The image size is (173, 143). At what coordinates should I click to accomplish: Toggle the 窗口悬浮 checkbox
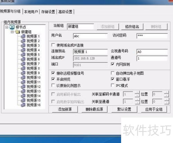coord(112,79)
